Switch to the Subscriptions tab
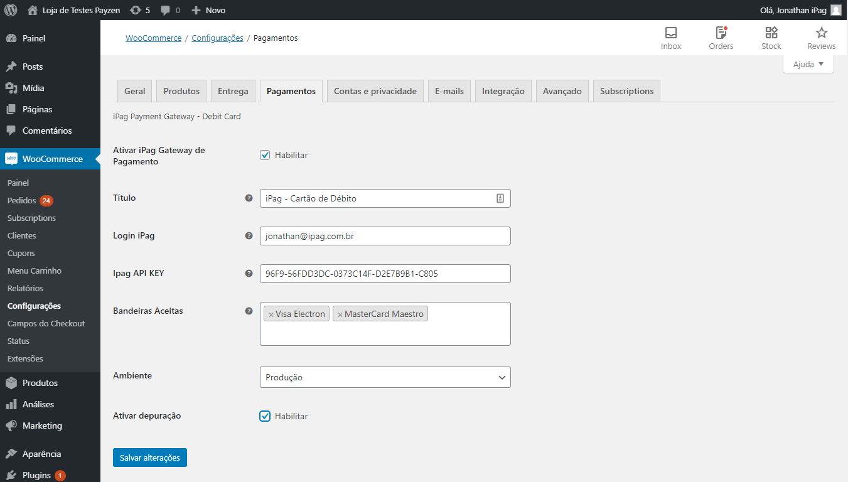Image resolution: width=848 pixels, height=482 pixels. coord(626,91)
